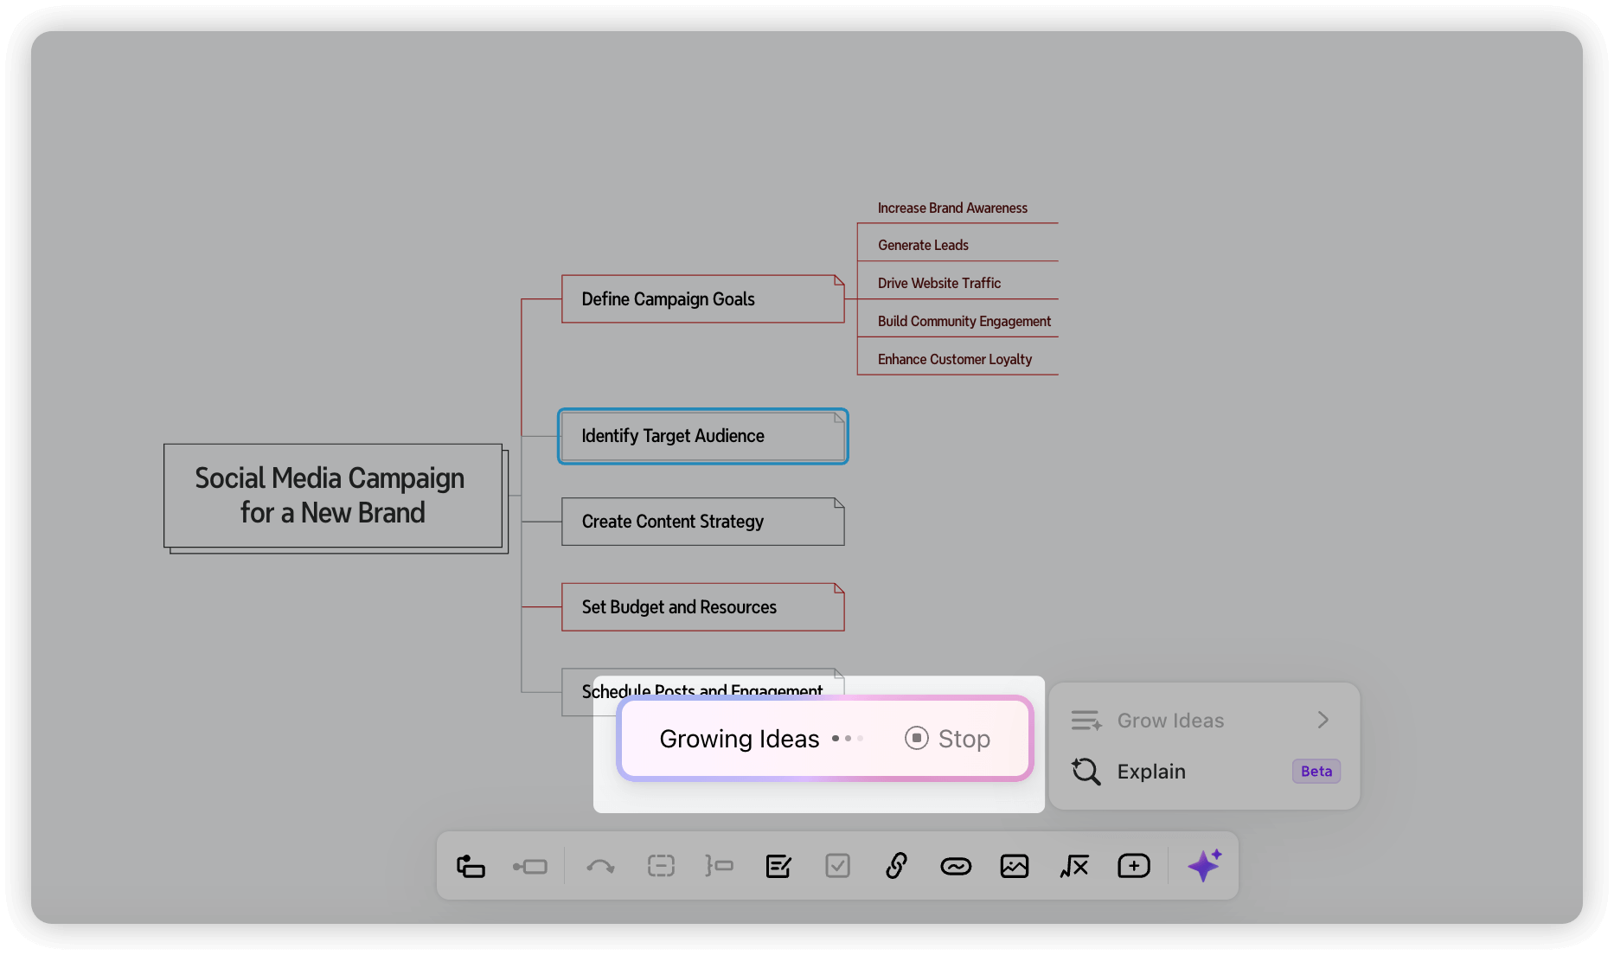Select the Create Content Strategy topic
Image resolution: width=1614 pixels, height=955 pixels.
click(702, 522)
